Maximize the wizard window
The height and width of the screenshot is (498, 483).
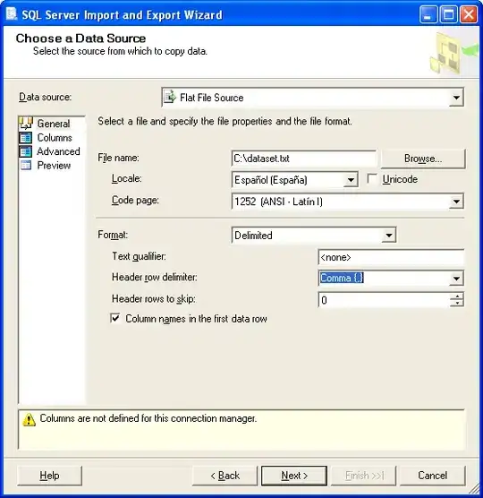coord(448,14)
